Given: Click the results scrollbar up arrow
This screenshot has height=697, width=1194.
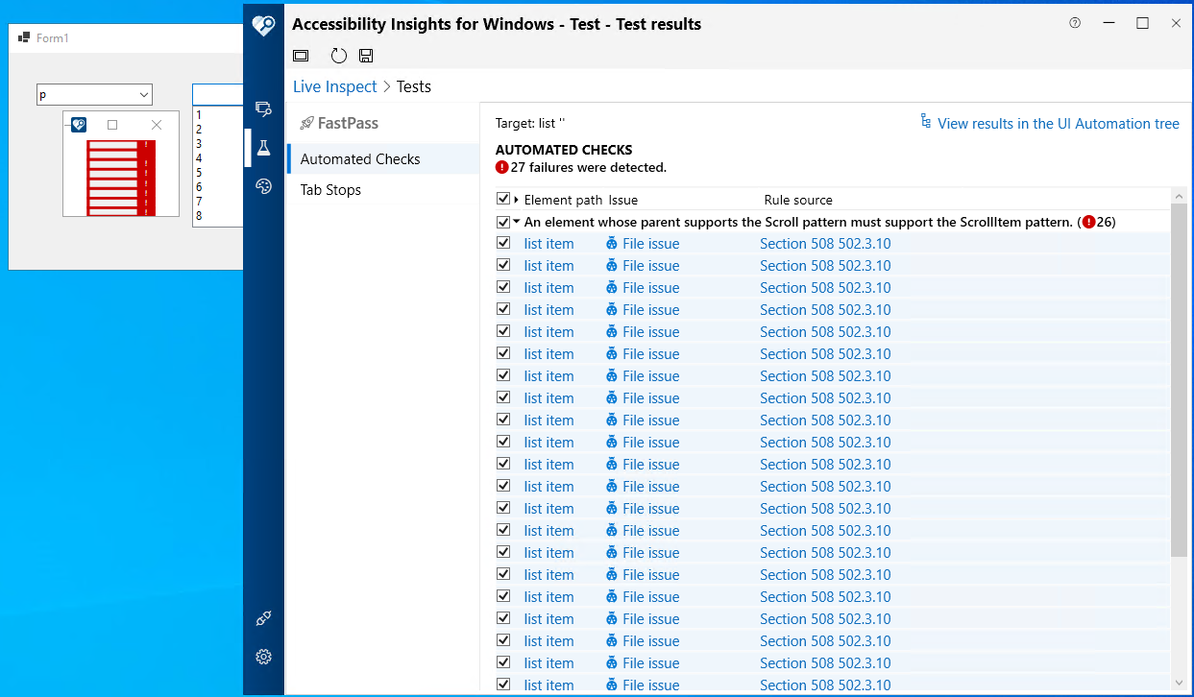Looking at the screenshot, I should tap(1179, 196).
